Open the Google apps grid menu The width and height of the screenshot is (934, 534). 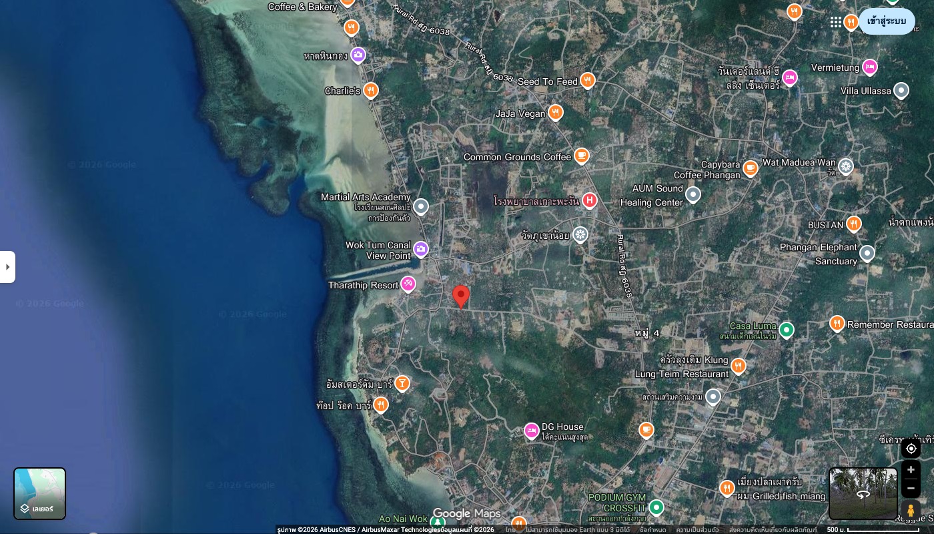[836, 22]
